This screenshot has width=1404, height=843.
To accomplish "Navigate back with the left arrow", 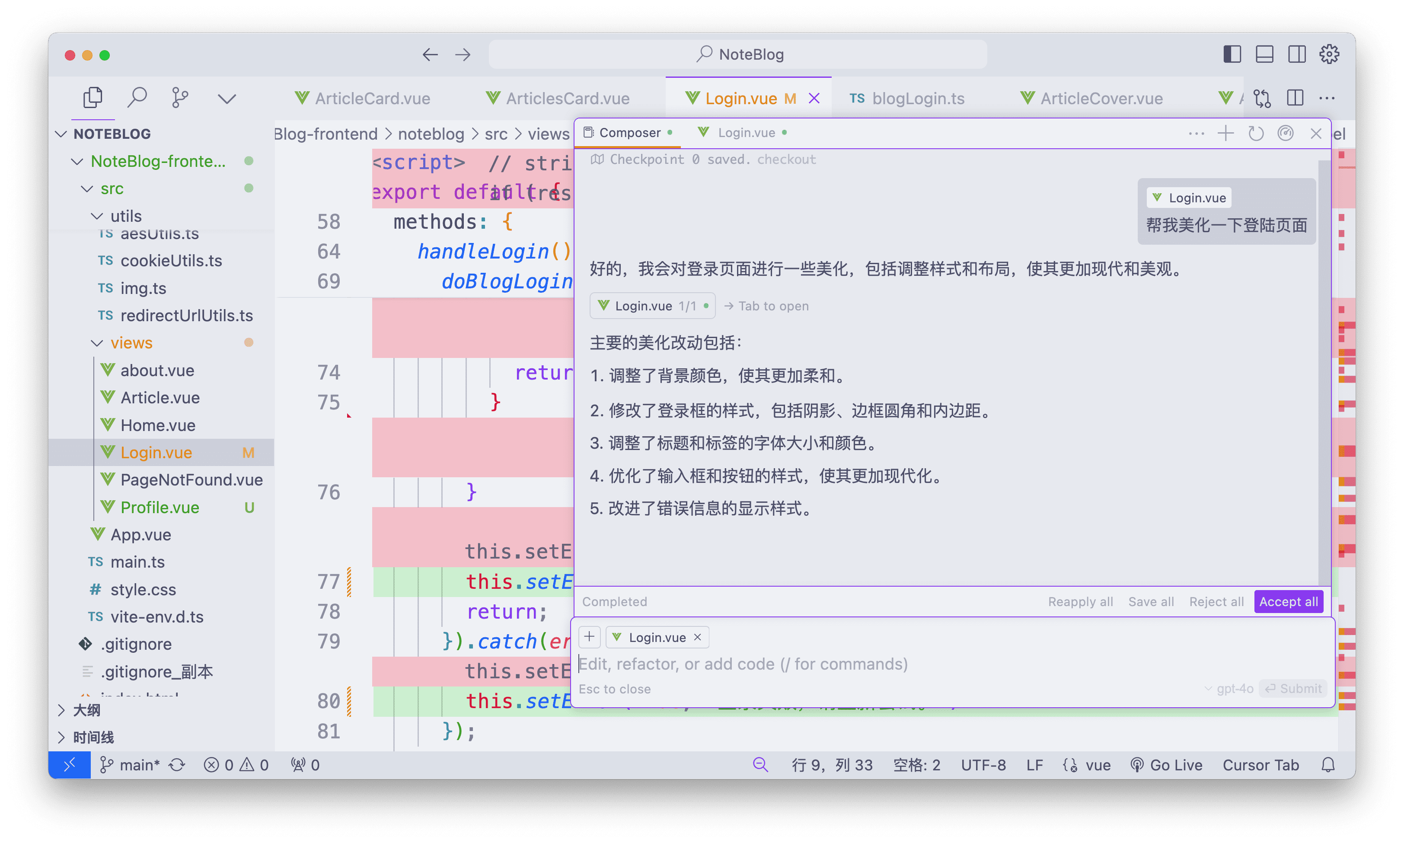I will point(430,54).
